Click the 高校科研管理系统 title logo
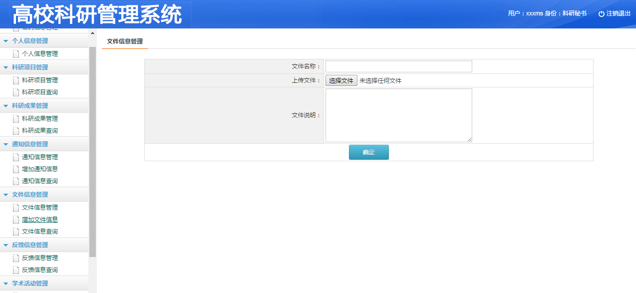This screenshot has width=636, height=293. [97, 15]
